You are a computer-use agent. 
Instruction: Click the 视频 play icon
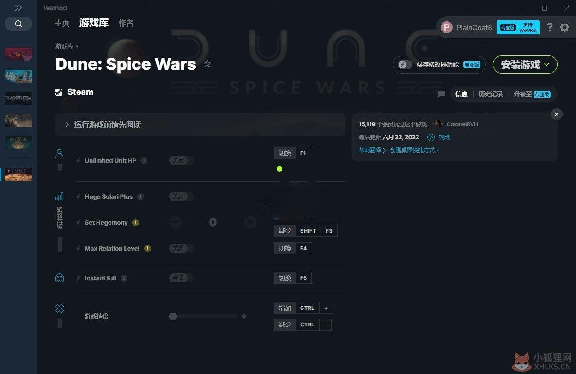click(x=431, y=137)
